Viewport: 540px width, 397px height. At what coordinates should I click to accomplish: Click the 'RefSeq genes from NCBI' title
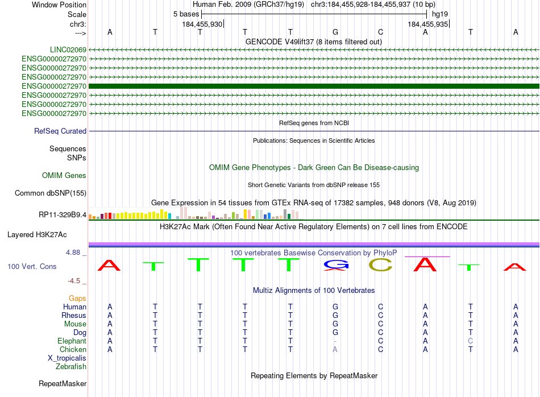click(314, 123)
